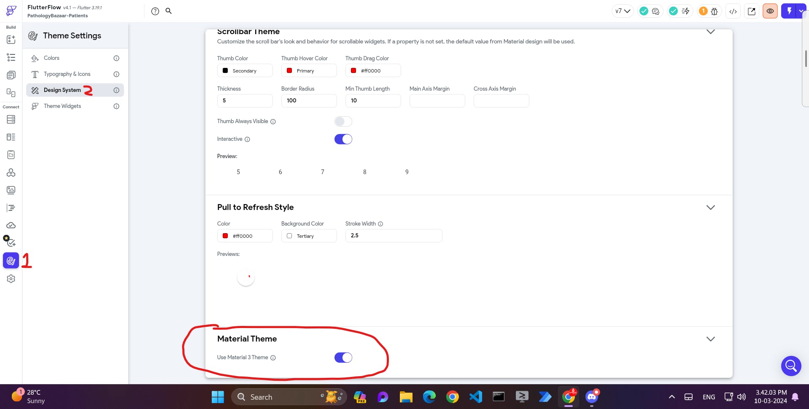Open the Widget Tree list icon
809x409 pixels.
(11, 57)
